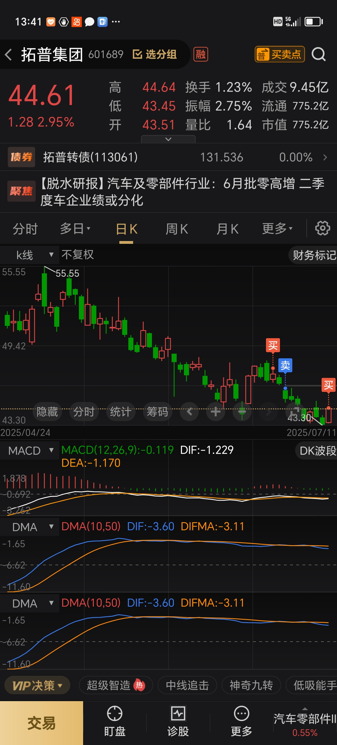Open the MACD indicator dropdown

pos(29,450)
